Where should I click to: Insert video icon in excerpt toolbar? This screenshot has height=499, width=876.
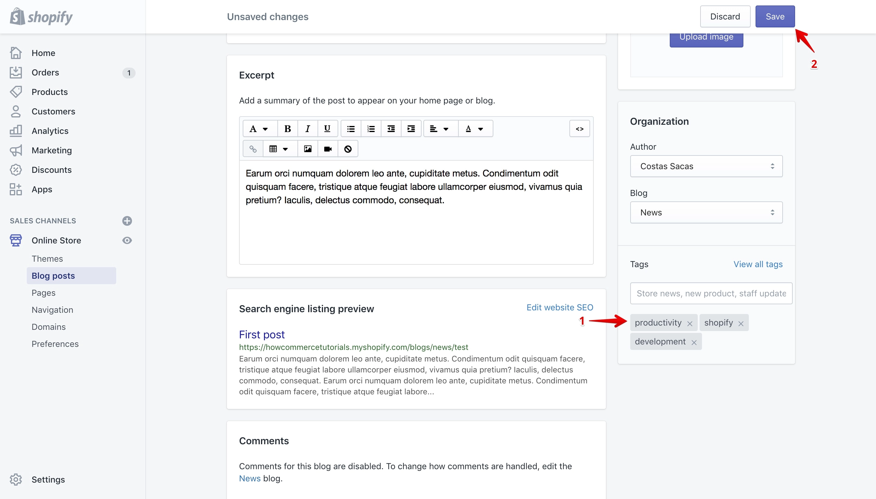[328, 149]
